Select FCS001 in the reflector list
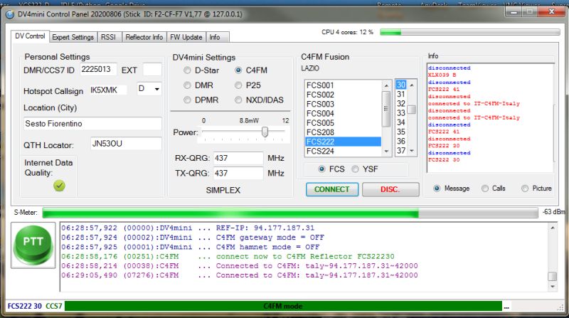569x318 pixels. (x=343, y=85)
